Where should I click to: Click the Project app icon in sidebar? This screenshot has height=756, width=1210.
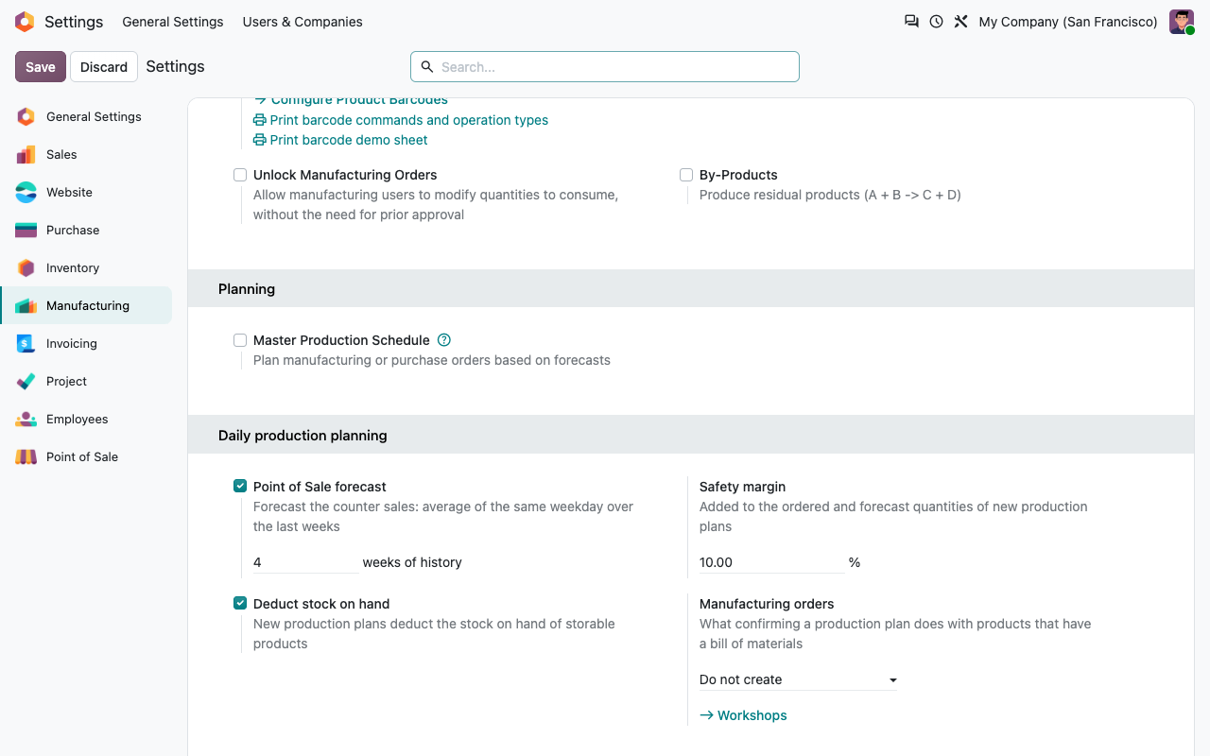[x=26, y=382]
